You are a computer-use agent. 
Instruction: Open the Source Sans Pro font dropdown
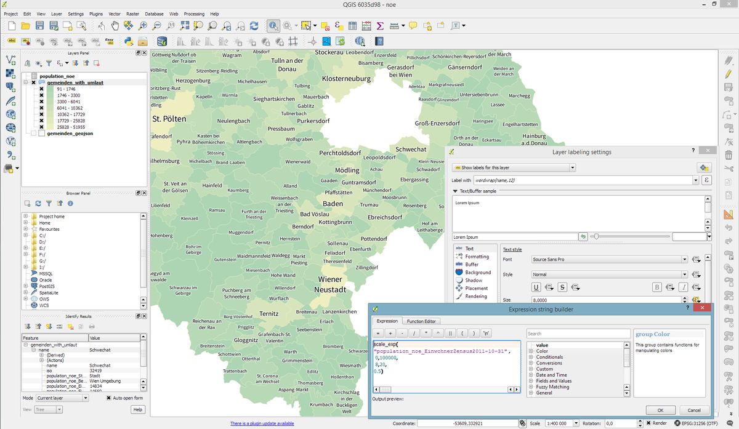click(610, 260)
